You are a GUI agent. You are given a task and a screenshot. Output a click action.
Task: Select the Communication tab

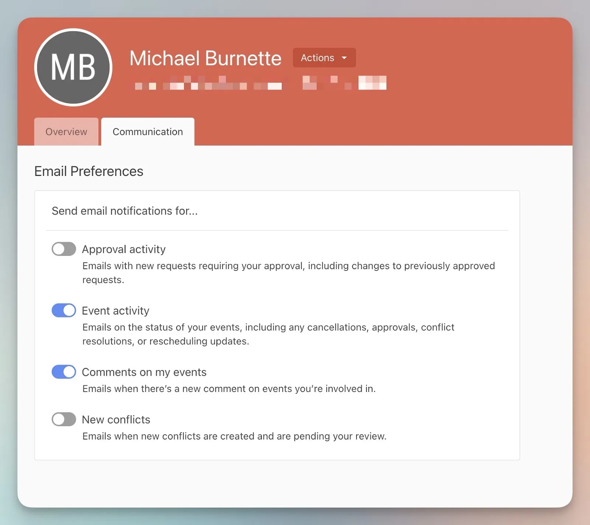[x=147, y=132]
